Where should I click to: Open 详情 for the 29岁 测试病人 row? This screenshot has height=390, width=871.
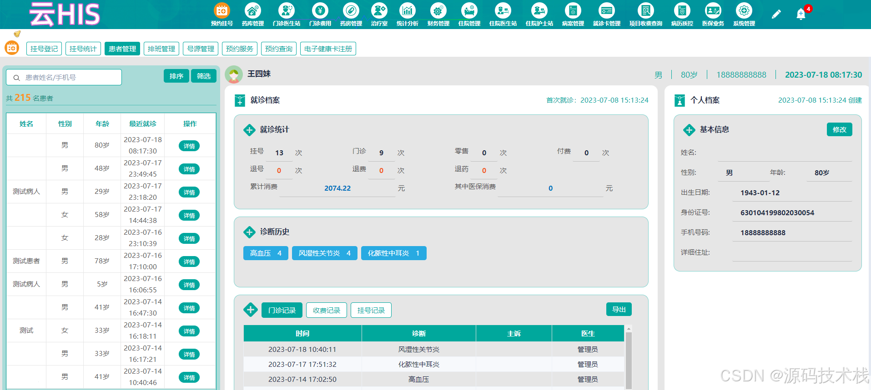[x=189, y=192]
